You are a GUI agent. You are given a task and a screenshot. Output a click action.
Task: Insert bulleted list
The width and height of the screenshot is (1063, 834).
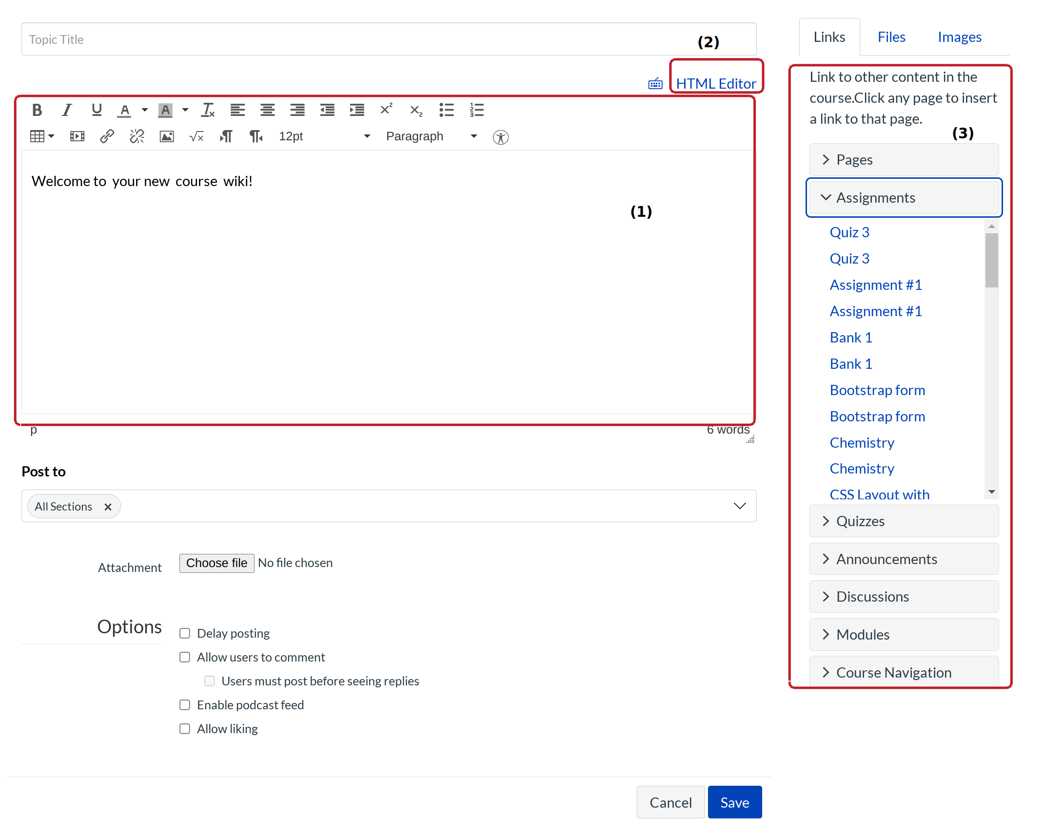coord(446,111)
